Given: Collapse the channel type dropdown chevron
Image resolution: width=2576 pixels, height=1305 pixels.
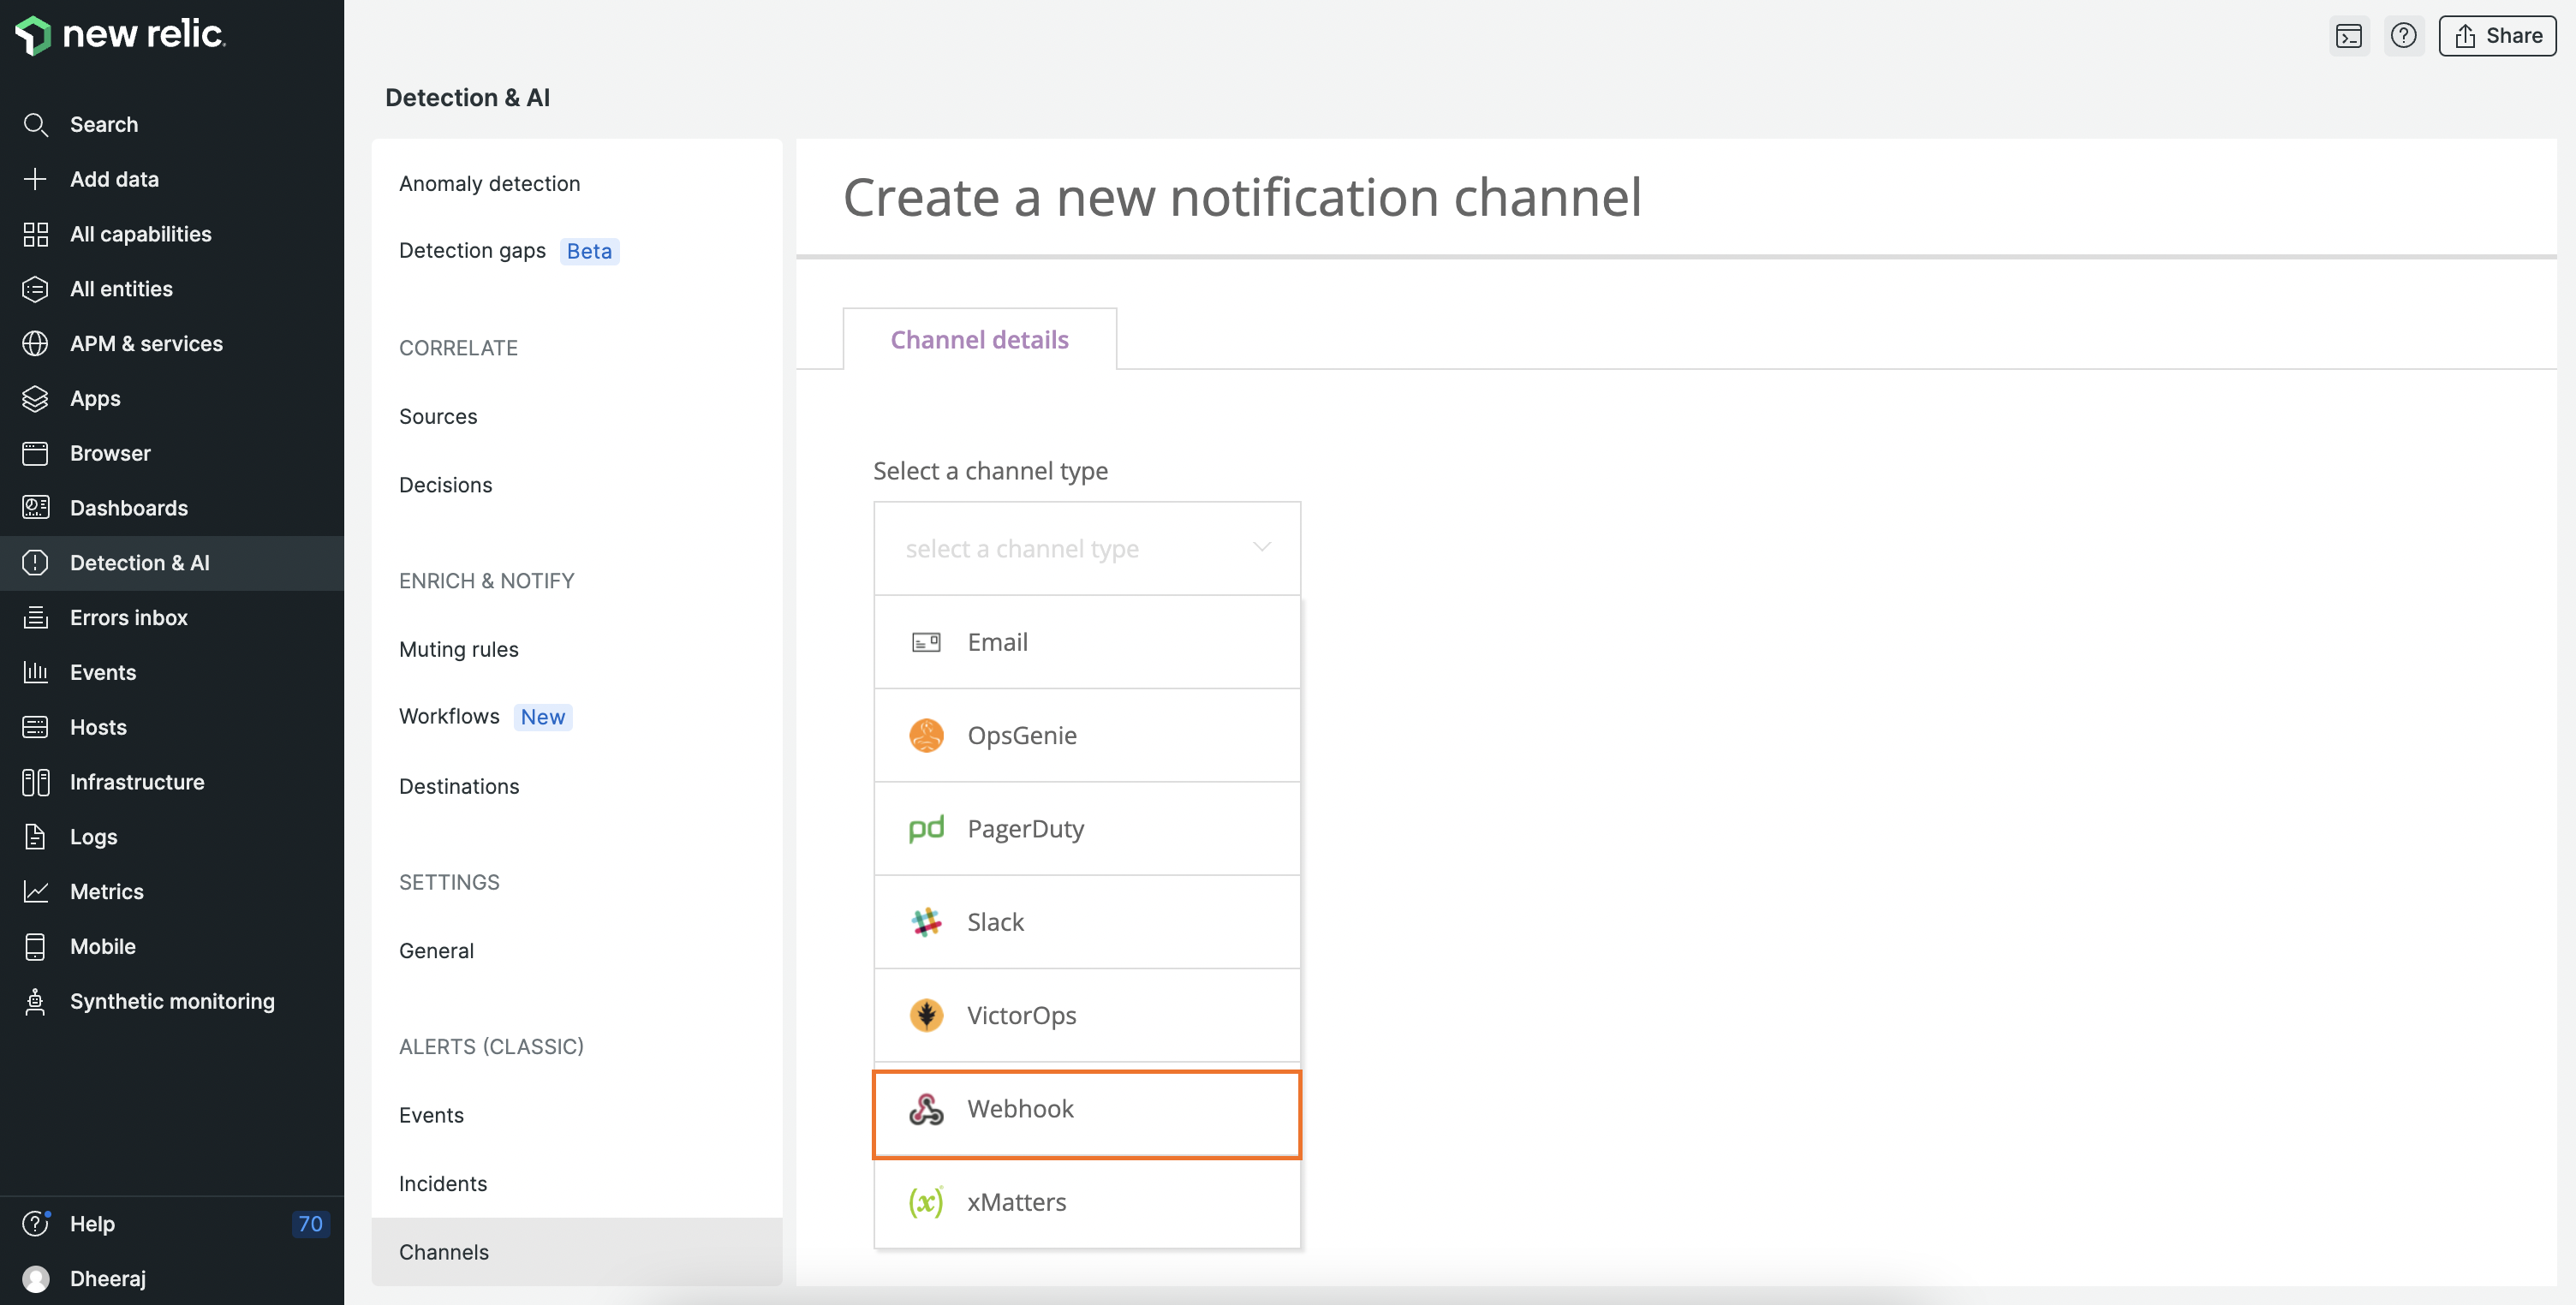Looking at the screenshot, I should [1261, 547].
